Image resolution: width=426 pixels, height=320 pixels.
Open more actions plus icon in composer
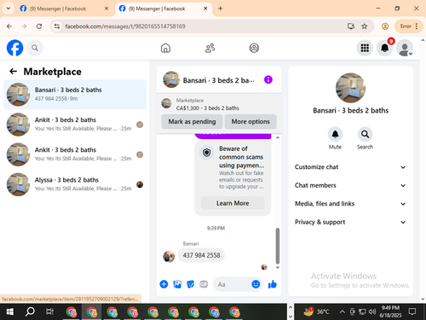coord(164,284)
